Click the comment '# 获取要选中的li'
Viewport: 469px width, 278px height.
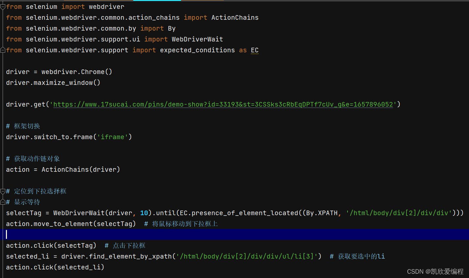pos(357,257)
